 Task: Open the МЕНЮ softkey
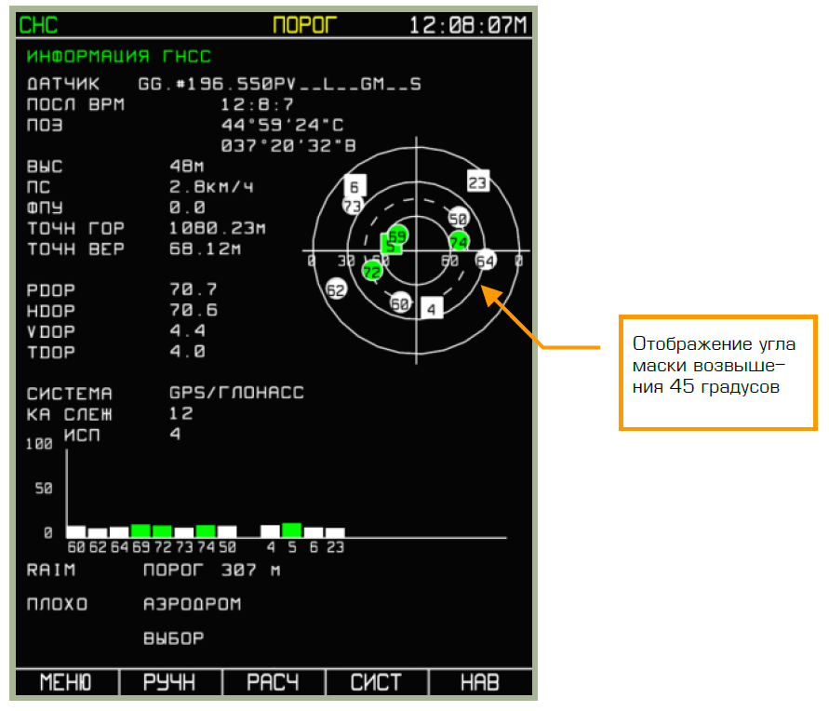pos(66,682)
